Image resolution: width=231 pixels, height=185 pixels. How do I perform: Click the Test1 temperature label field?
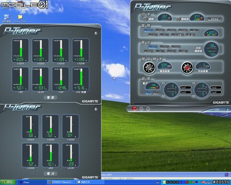point(186,87)
